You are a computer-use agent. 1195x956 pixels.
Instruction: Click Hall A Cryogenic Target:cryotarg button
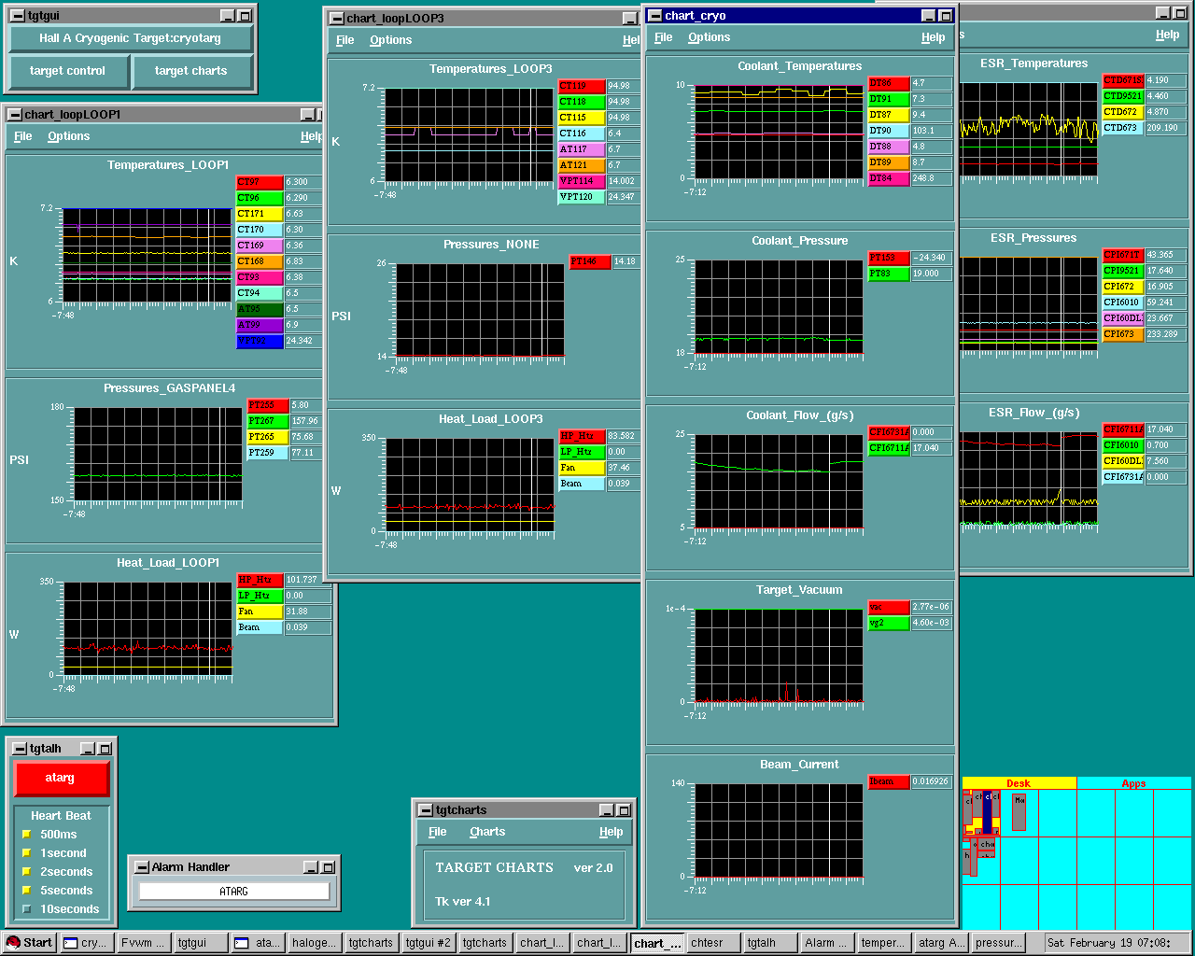coord(131,38)
